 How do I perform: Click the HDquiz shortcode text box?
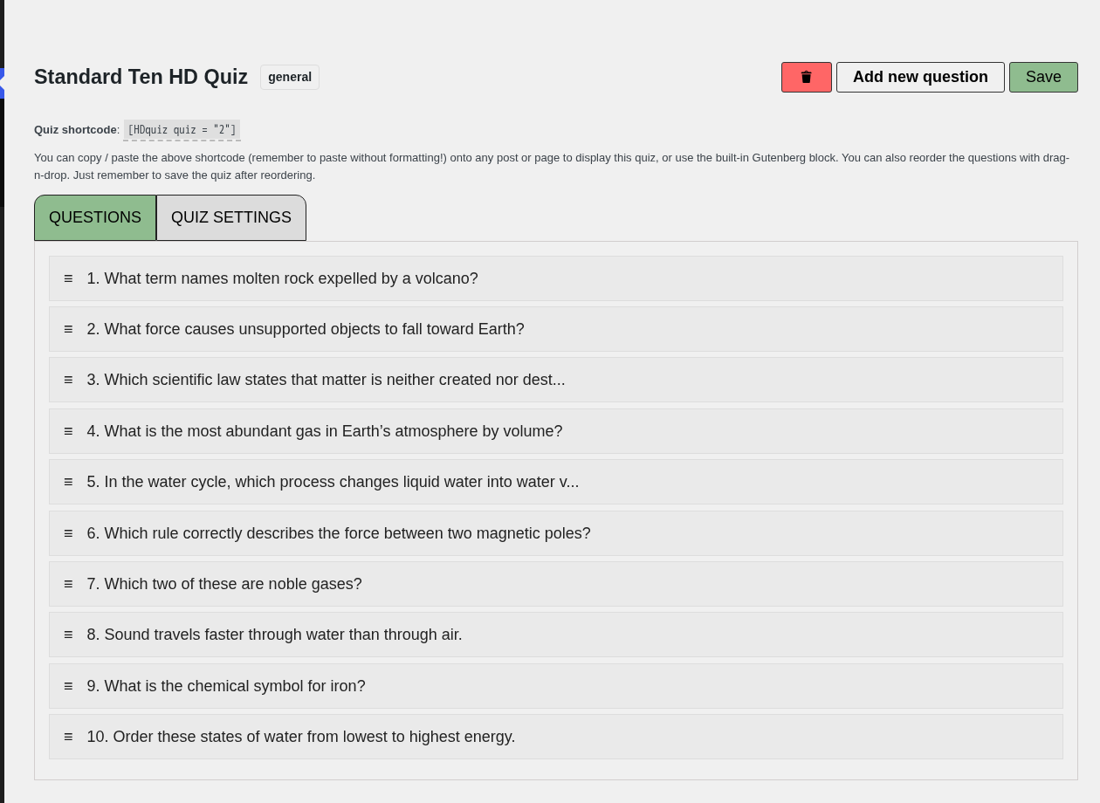pos(182,130)
